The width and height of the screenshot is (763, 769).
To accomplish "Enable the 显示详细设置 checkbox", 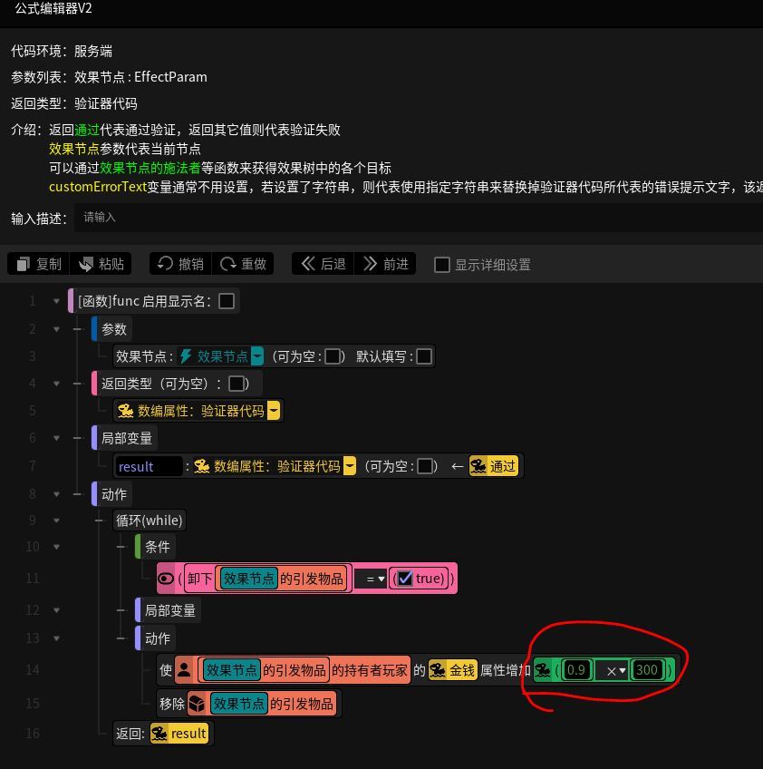I will (x=441, y=265).
